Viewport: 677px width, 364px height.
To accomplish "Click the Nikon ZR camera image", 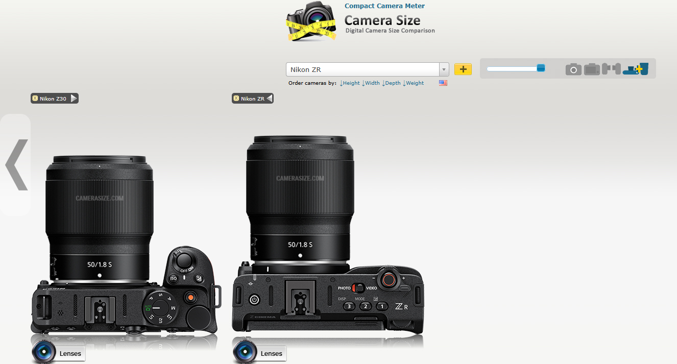I will pos(327,235).
